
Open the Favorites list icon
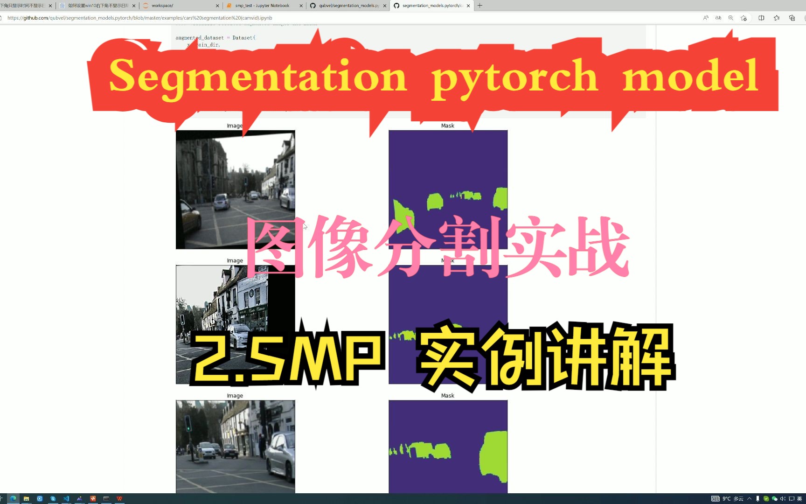pos(777,18)
